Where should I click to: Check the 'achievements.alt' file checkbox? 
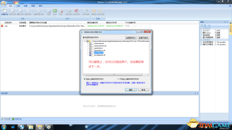click(x=90, y=46)
